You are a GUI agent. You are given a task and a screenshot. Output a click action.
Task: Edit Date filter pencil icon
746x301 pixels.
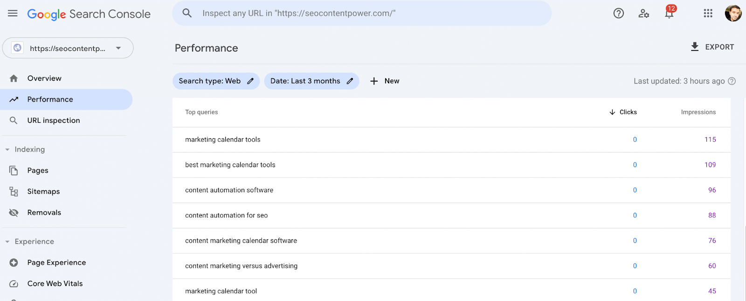tap(350, 81)
